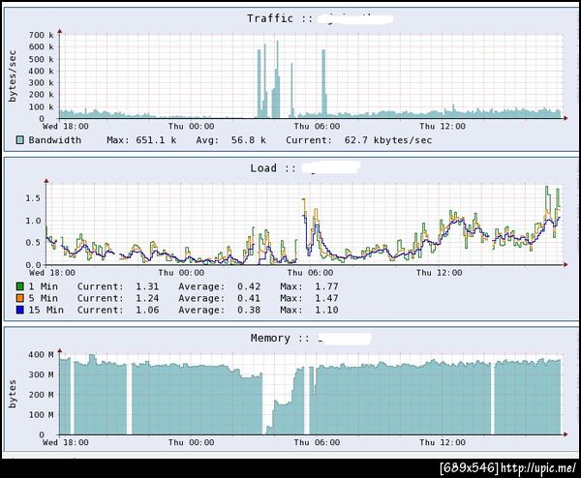Screen dimensions: 581x478
Task: Click 'Thu 06:00' label on Memory graph
Action: pyautogui.click(x=317, y=442)
